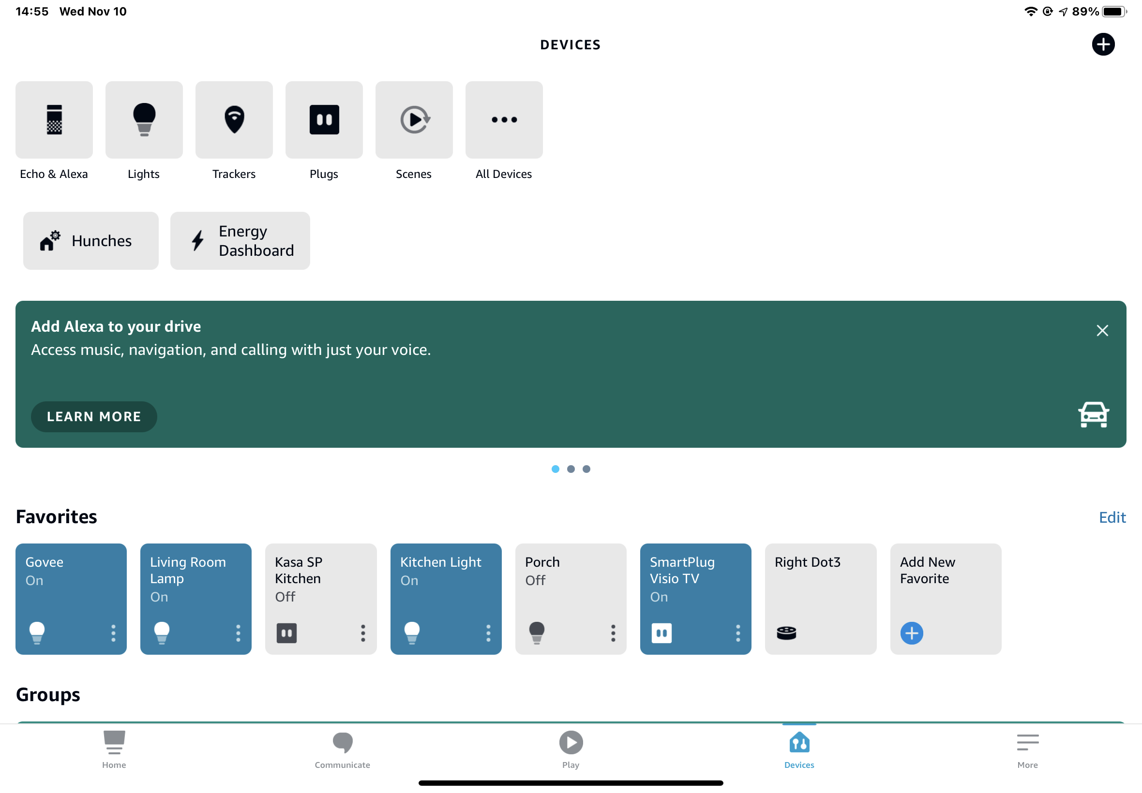Switch to the Home tab
1142x793 pixels.
pos(114,750)
